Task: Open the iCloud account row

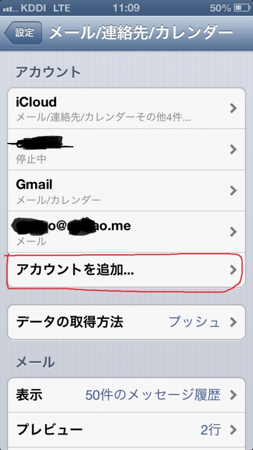Action: (126, 108)
